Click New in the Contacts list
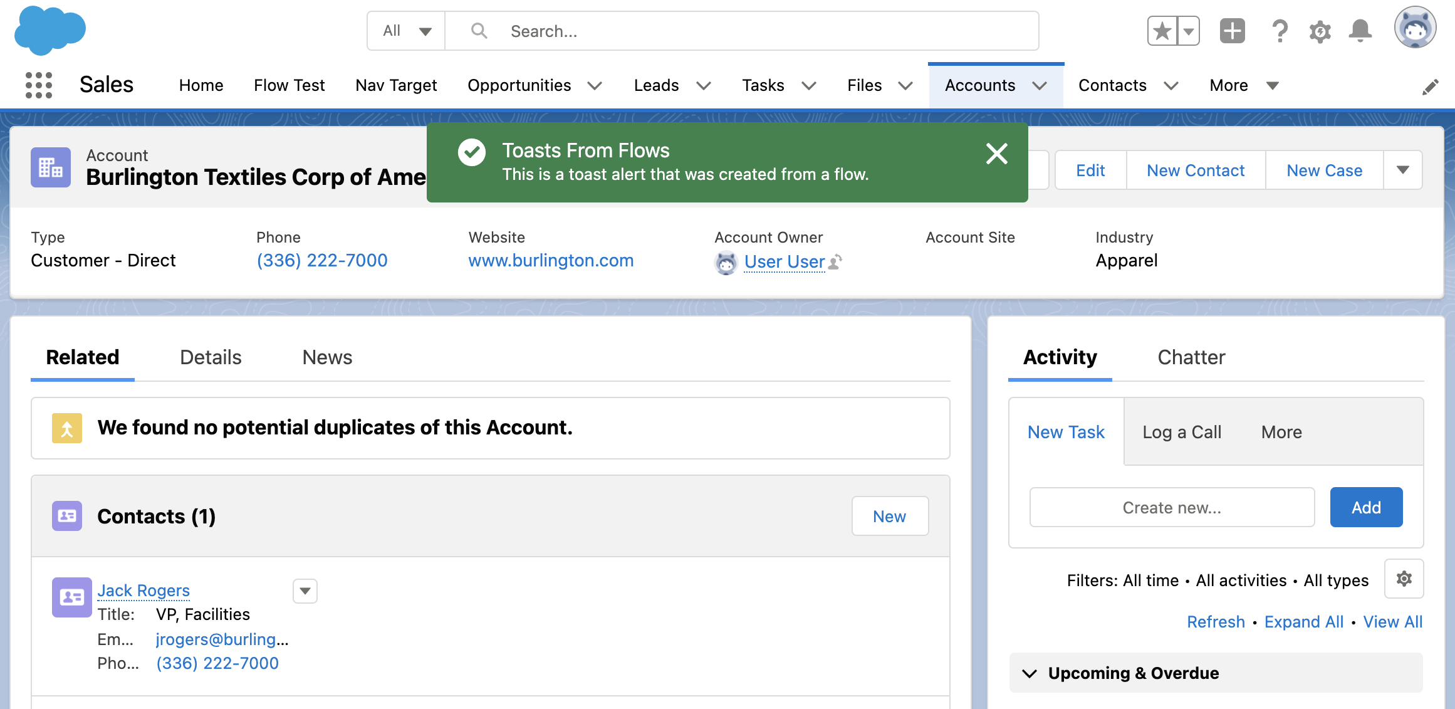The width and height of the screenshot is (1455, 709). 890,516
